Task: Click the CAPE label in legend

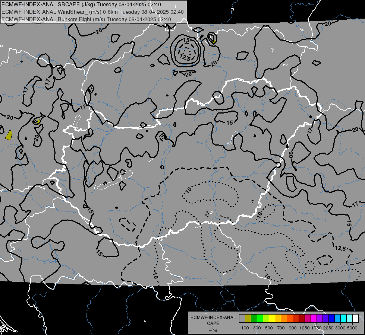Action: point(213,323)
